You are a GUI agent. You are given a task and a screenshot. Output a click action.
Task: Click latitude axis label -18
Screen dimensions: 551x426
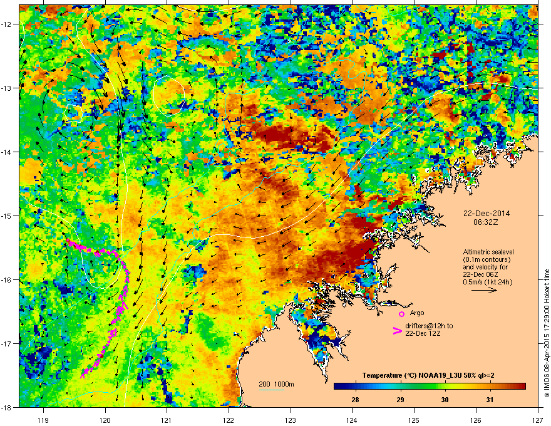(7, 407)
